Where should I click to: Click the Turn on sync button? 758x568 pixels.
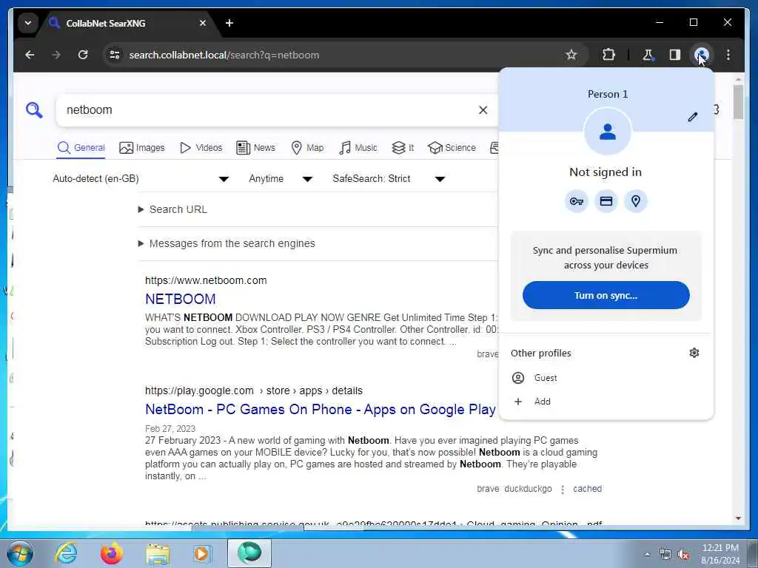606,295
